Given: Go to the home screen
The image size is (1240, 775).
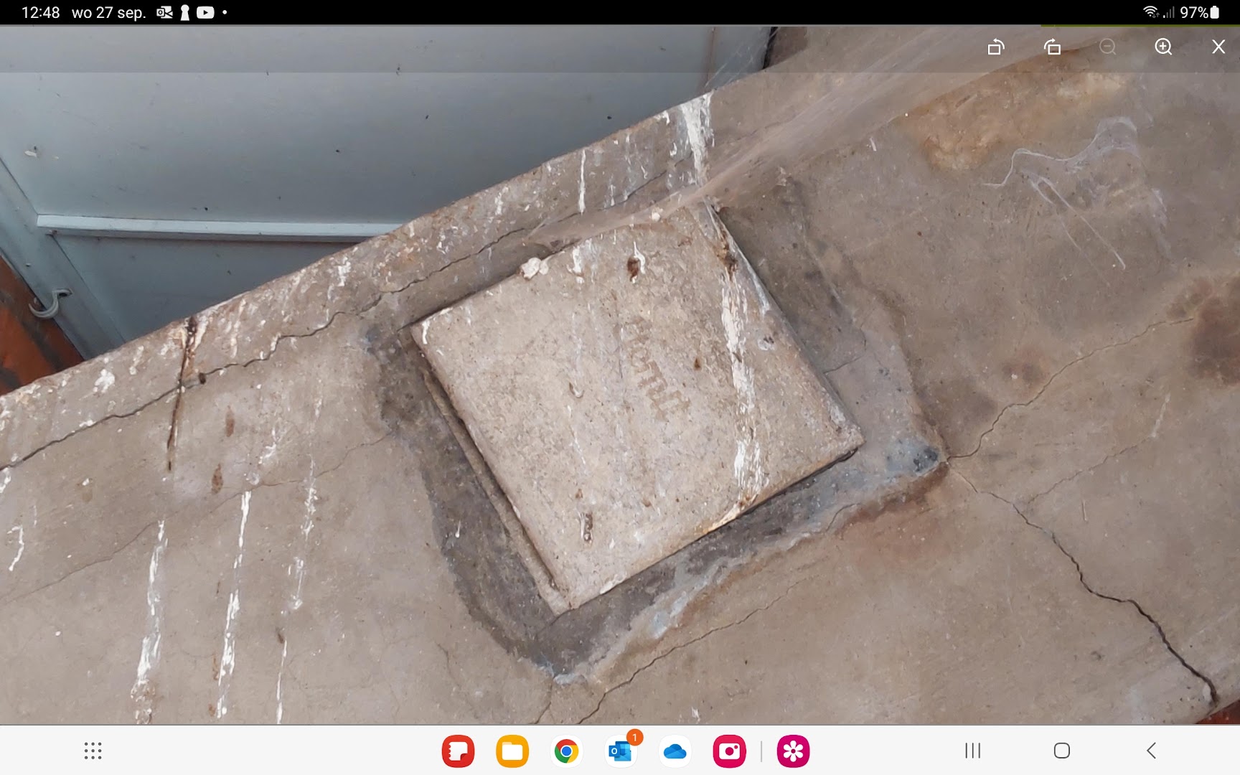Looking at the screenshot, I should (1062, 751).
